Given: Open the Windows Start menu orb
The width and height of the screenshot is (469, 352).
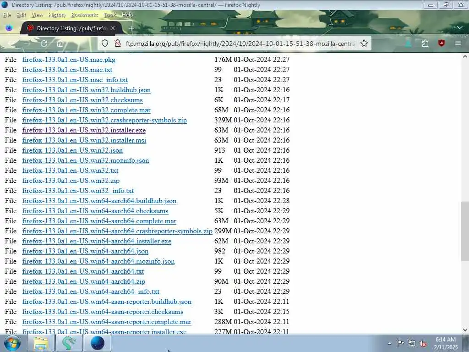Looking at the screenshot, I should click(12, 343).
